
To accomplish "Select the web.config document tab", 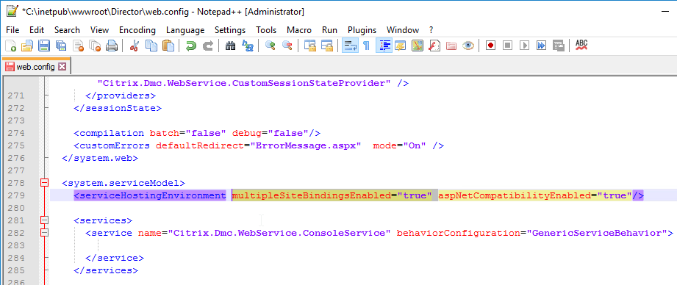I will [x=35, y=66].
